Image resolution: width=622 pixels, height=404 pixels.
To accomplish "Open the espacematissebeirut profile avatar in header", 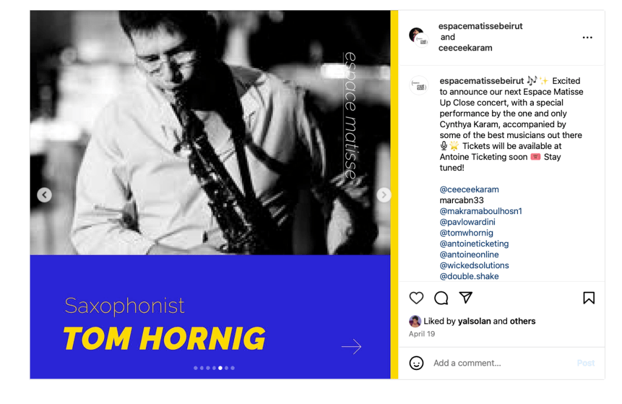I will click(418, 37).
